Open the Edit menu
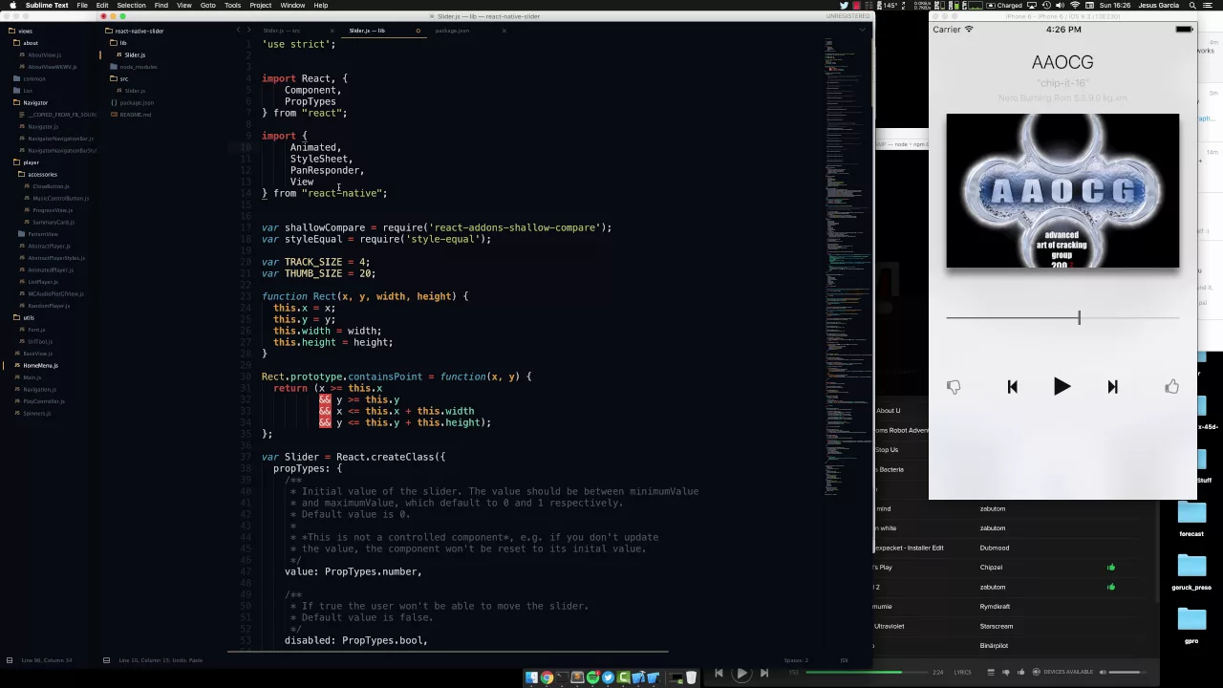This screenshot has height=688, width=1223. tap(102, 6)
